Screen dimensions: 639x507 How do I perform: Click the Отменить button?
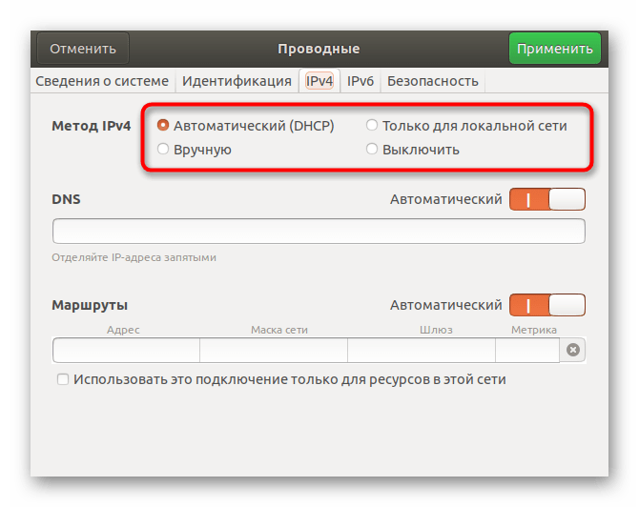coord(83,49)
